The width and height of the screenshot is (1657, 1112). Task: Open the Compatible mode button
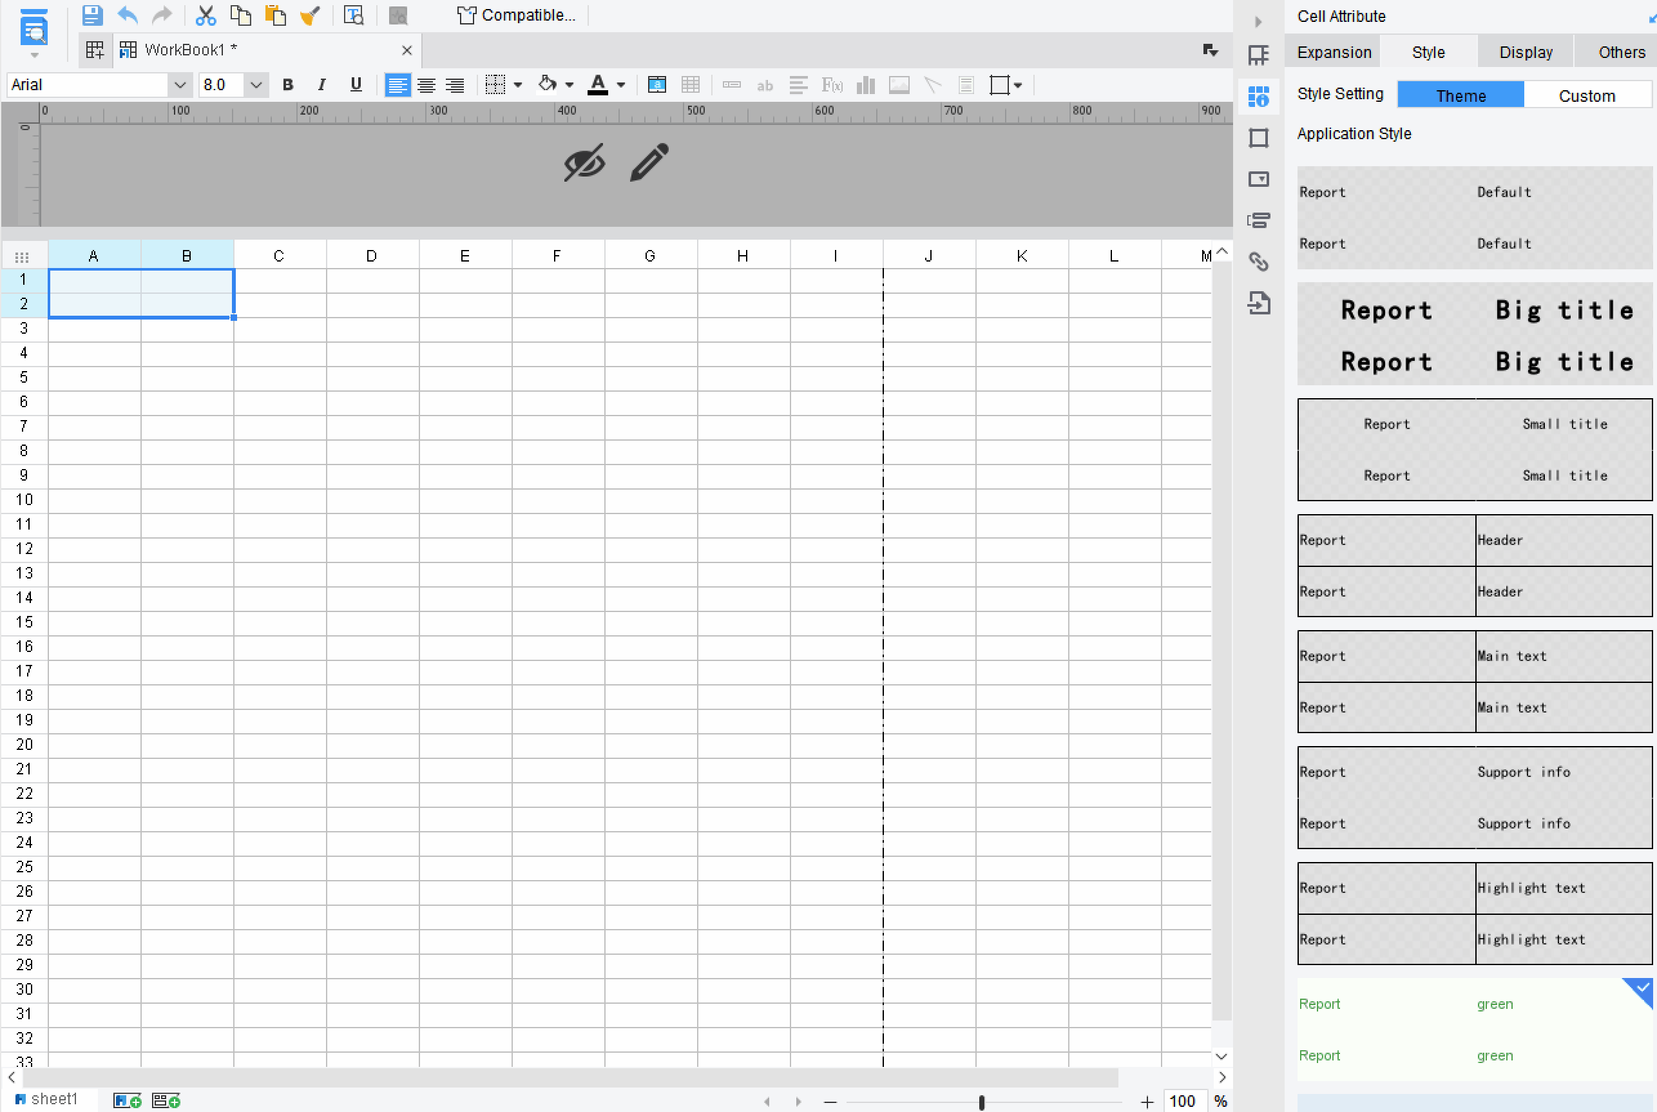(516, 15)
